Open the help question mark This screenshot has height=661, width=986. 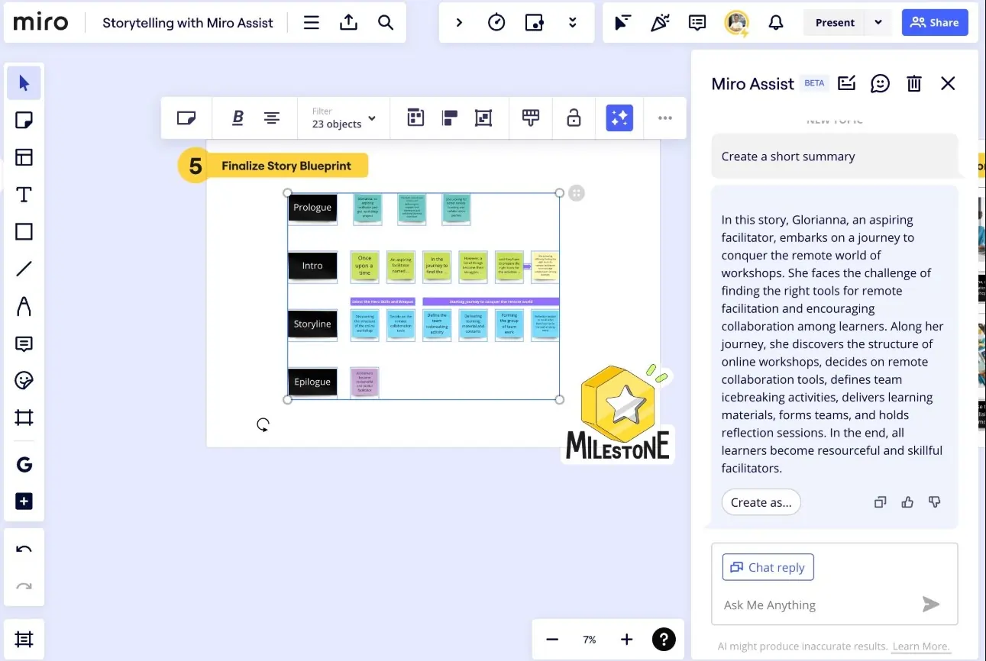click(x=664, y=640)
